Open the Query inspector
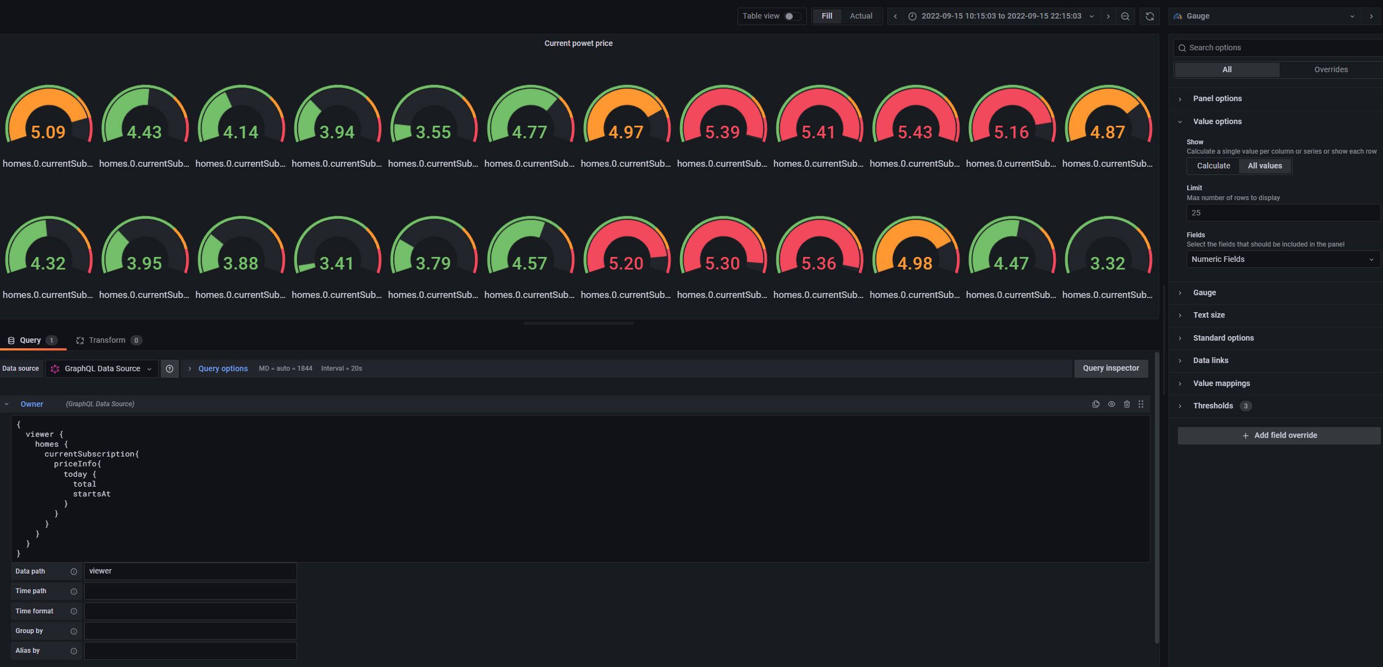The height and width of the screenshot is (667, 1383). click(1111, 368)
